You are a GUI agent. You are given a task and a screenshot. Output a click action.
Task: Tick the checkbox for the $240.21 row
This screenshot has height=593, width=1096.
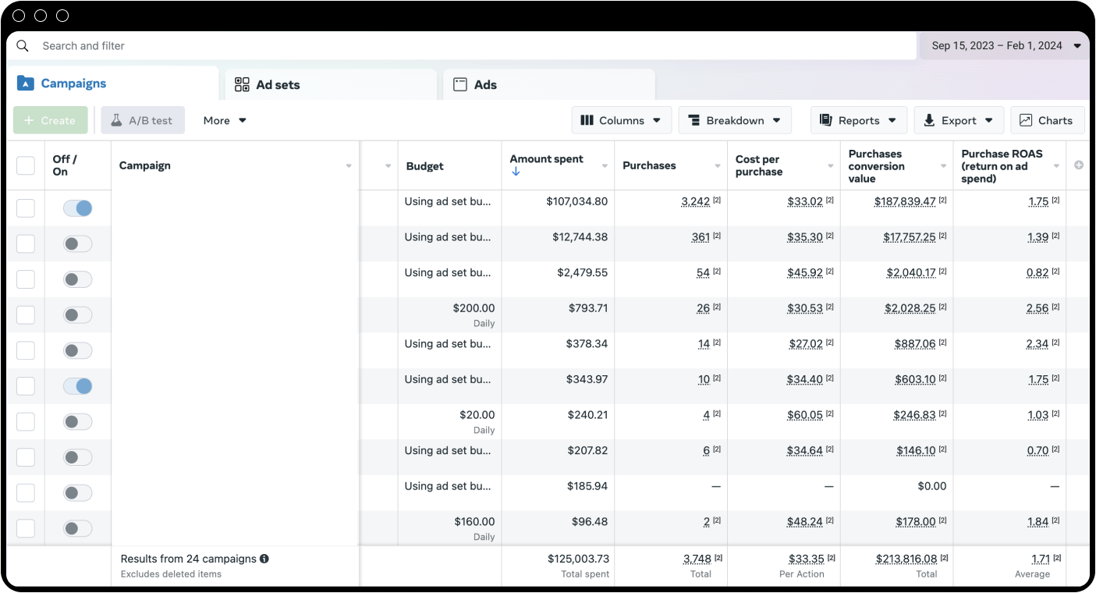coord(26,422)
